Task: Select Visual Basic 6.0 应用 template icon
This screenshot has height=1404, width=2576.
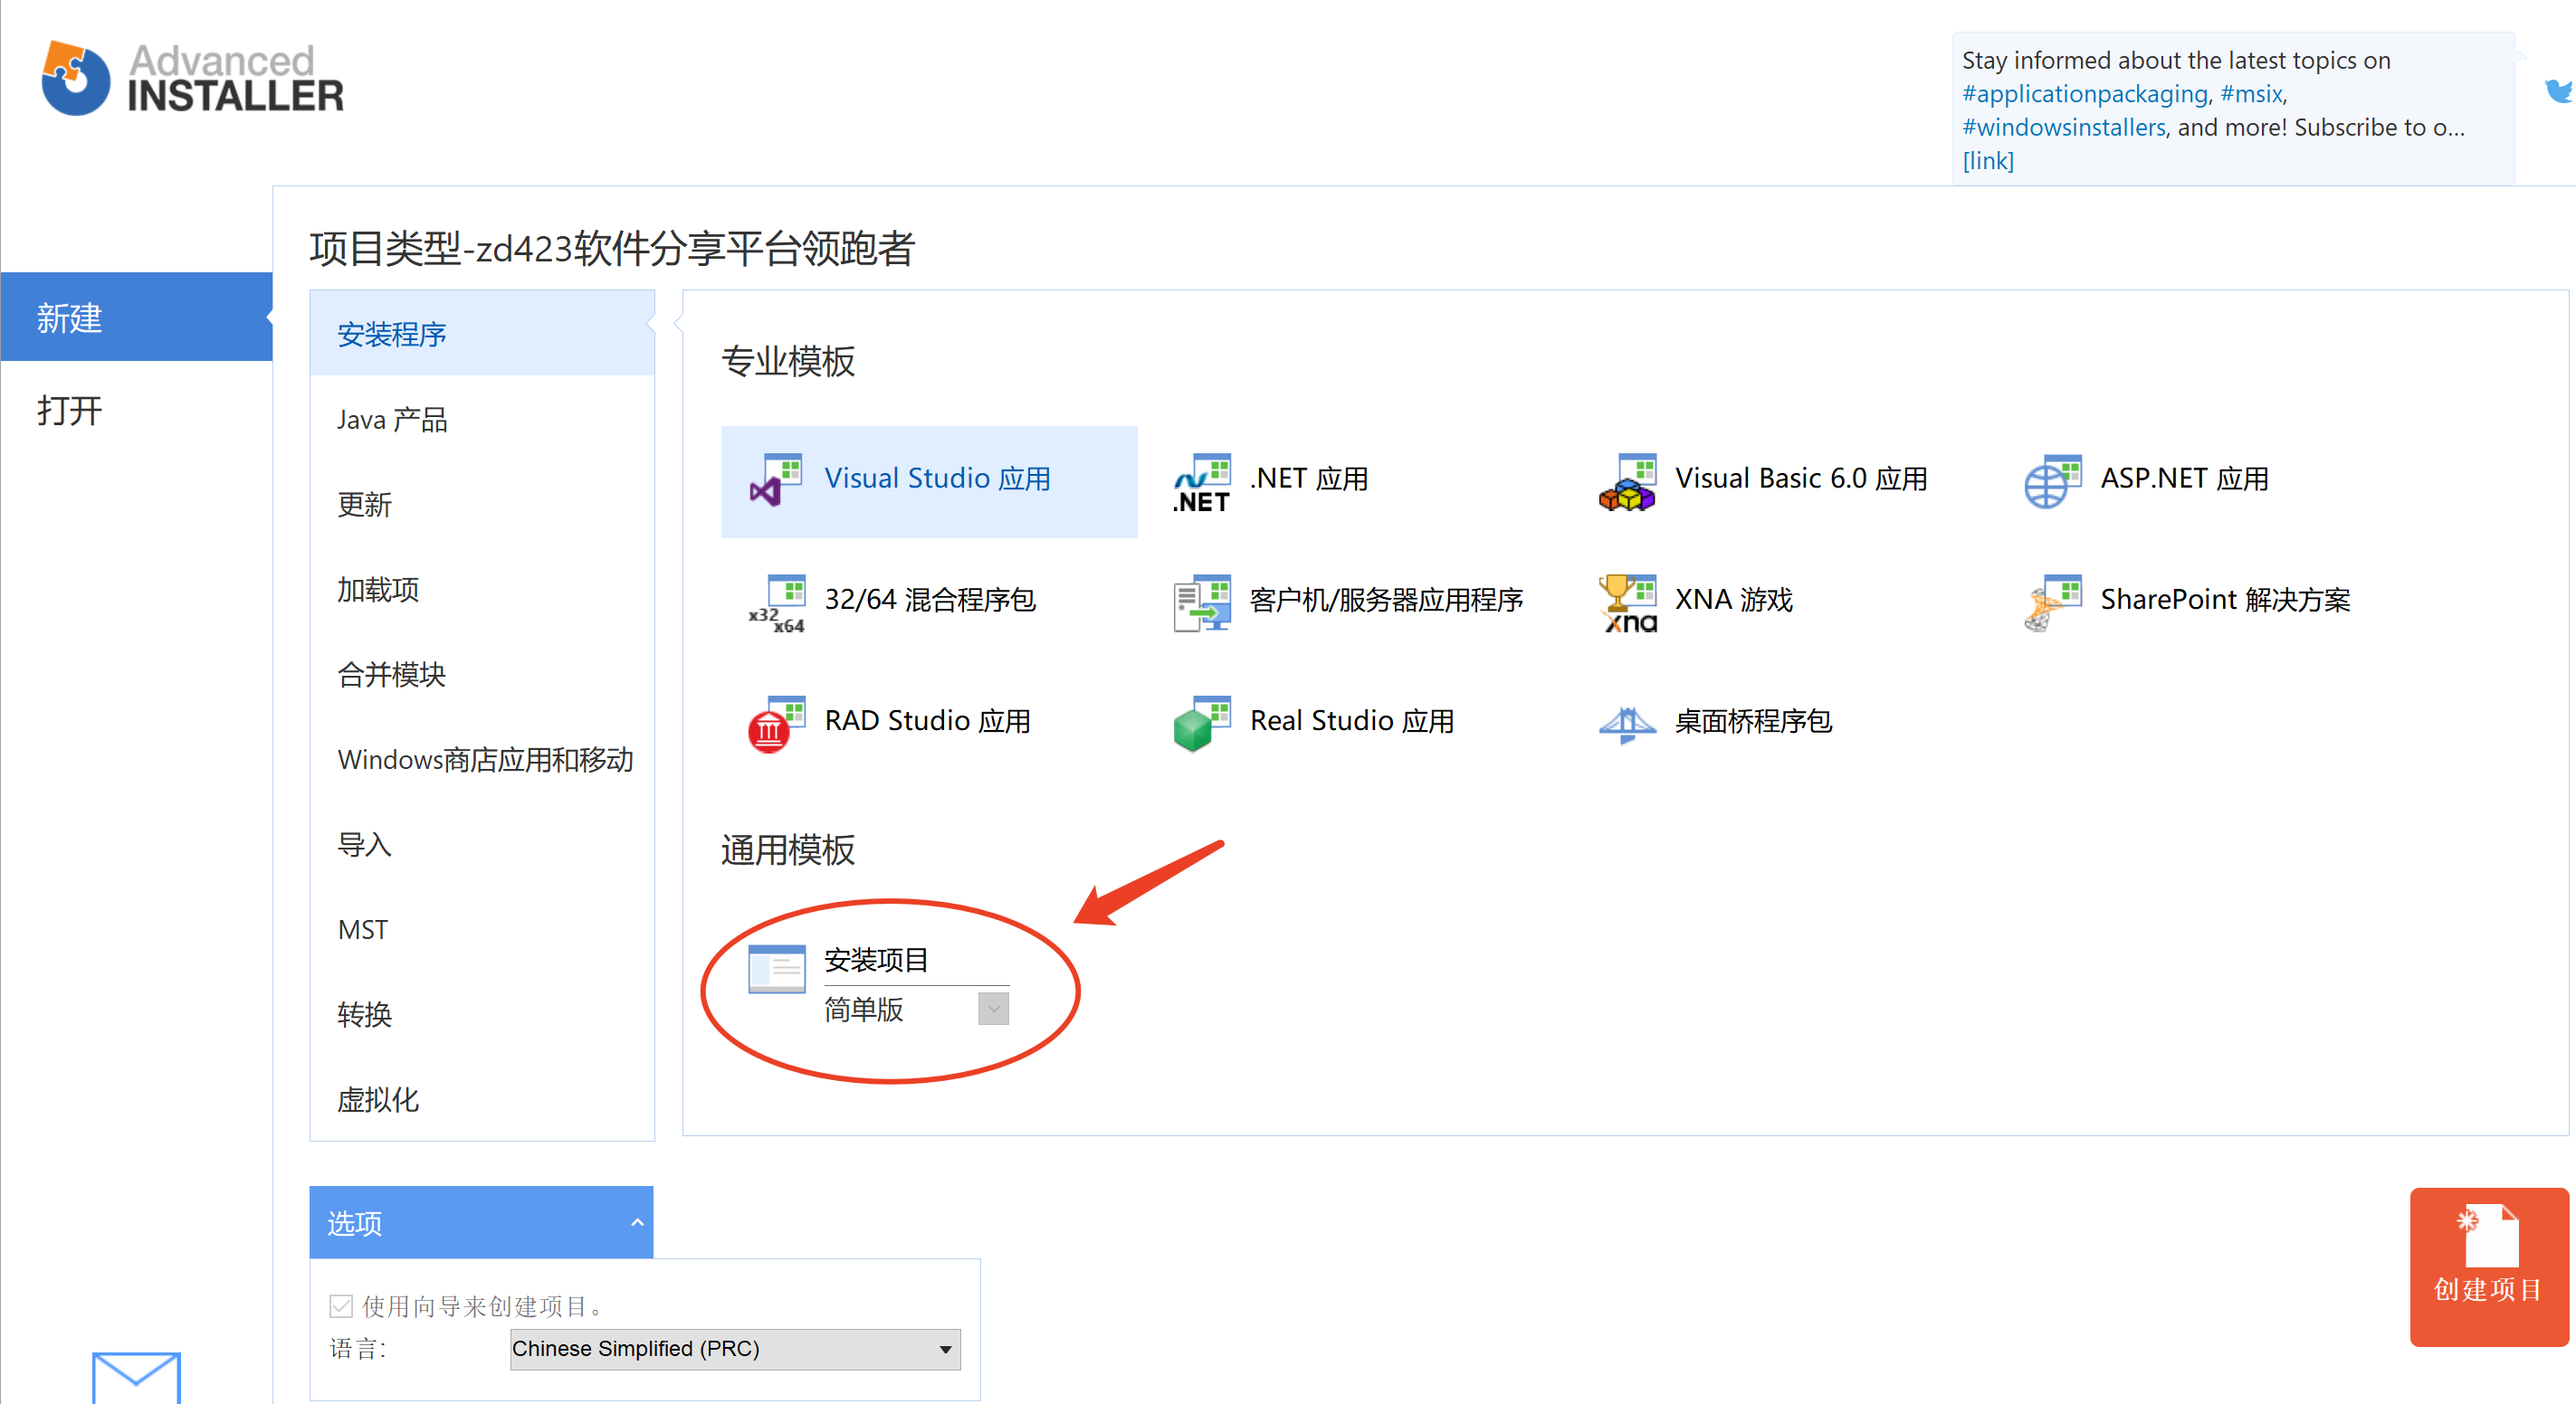Action: (1627, 483)
